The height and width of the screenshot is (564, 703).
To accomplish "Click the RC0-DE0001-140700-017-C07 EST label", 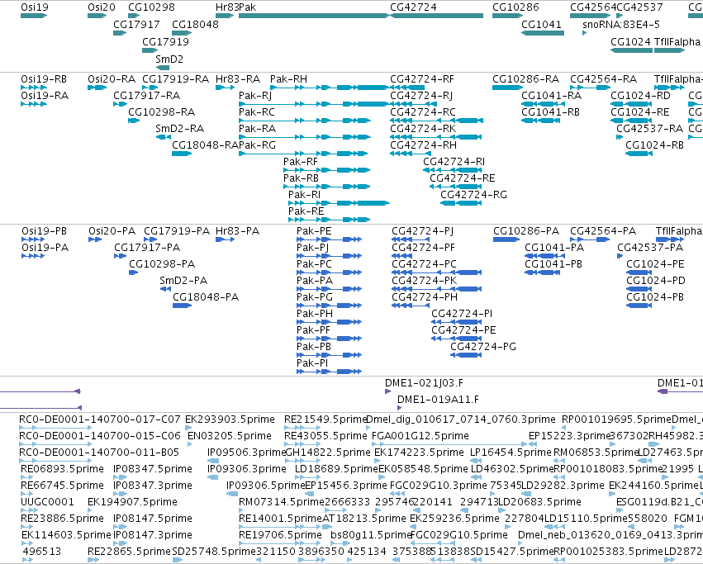I will pos(99,419).
